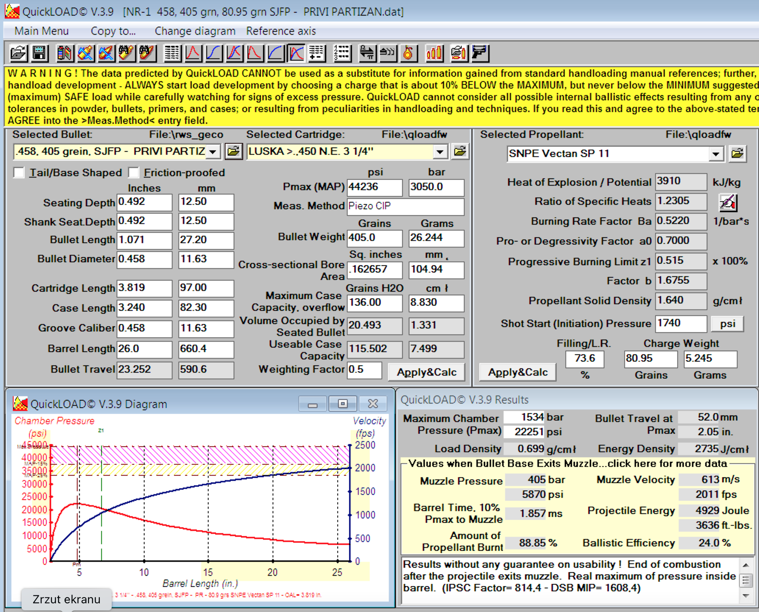
Task: Click the unit conversion swap arrows icon
Action: point(367,53)
